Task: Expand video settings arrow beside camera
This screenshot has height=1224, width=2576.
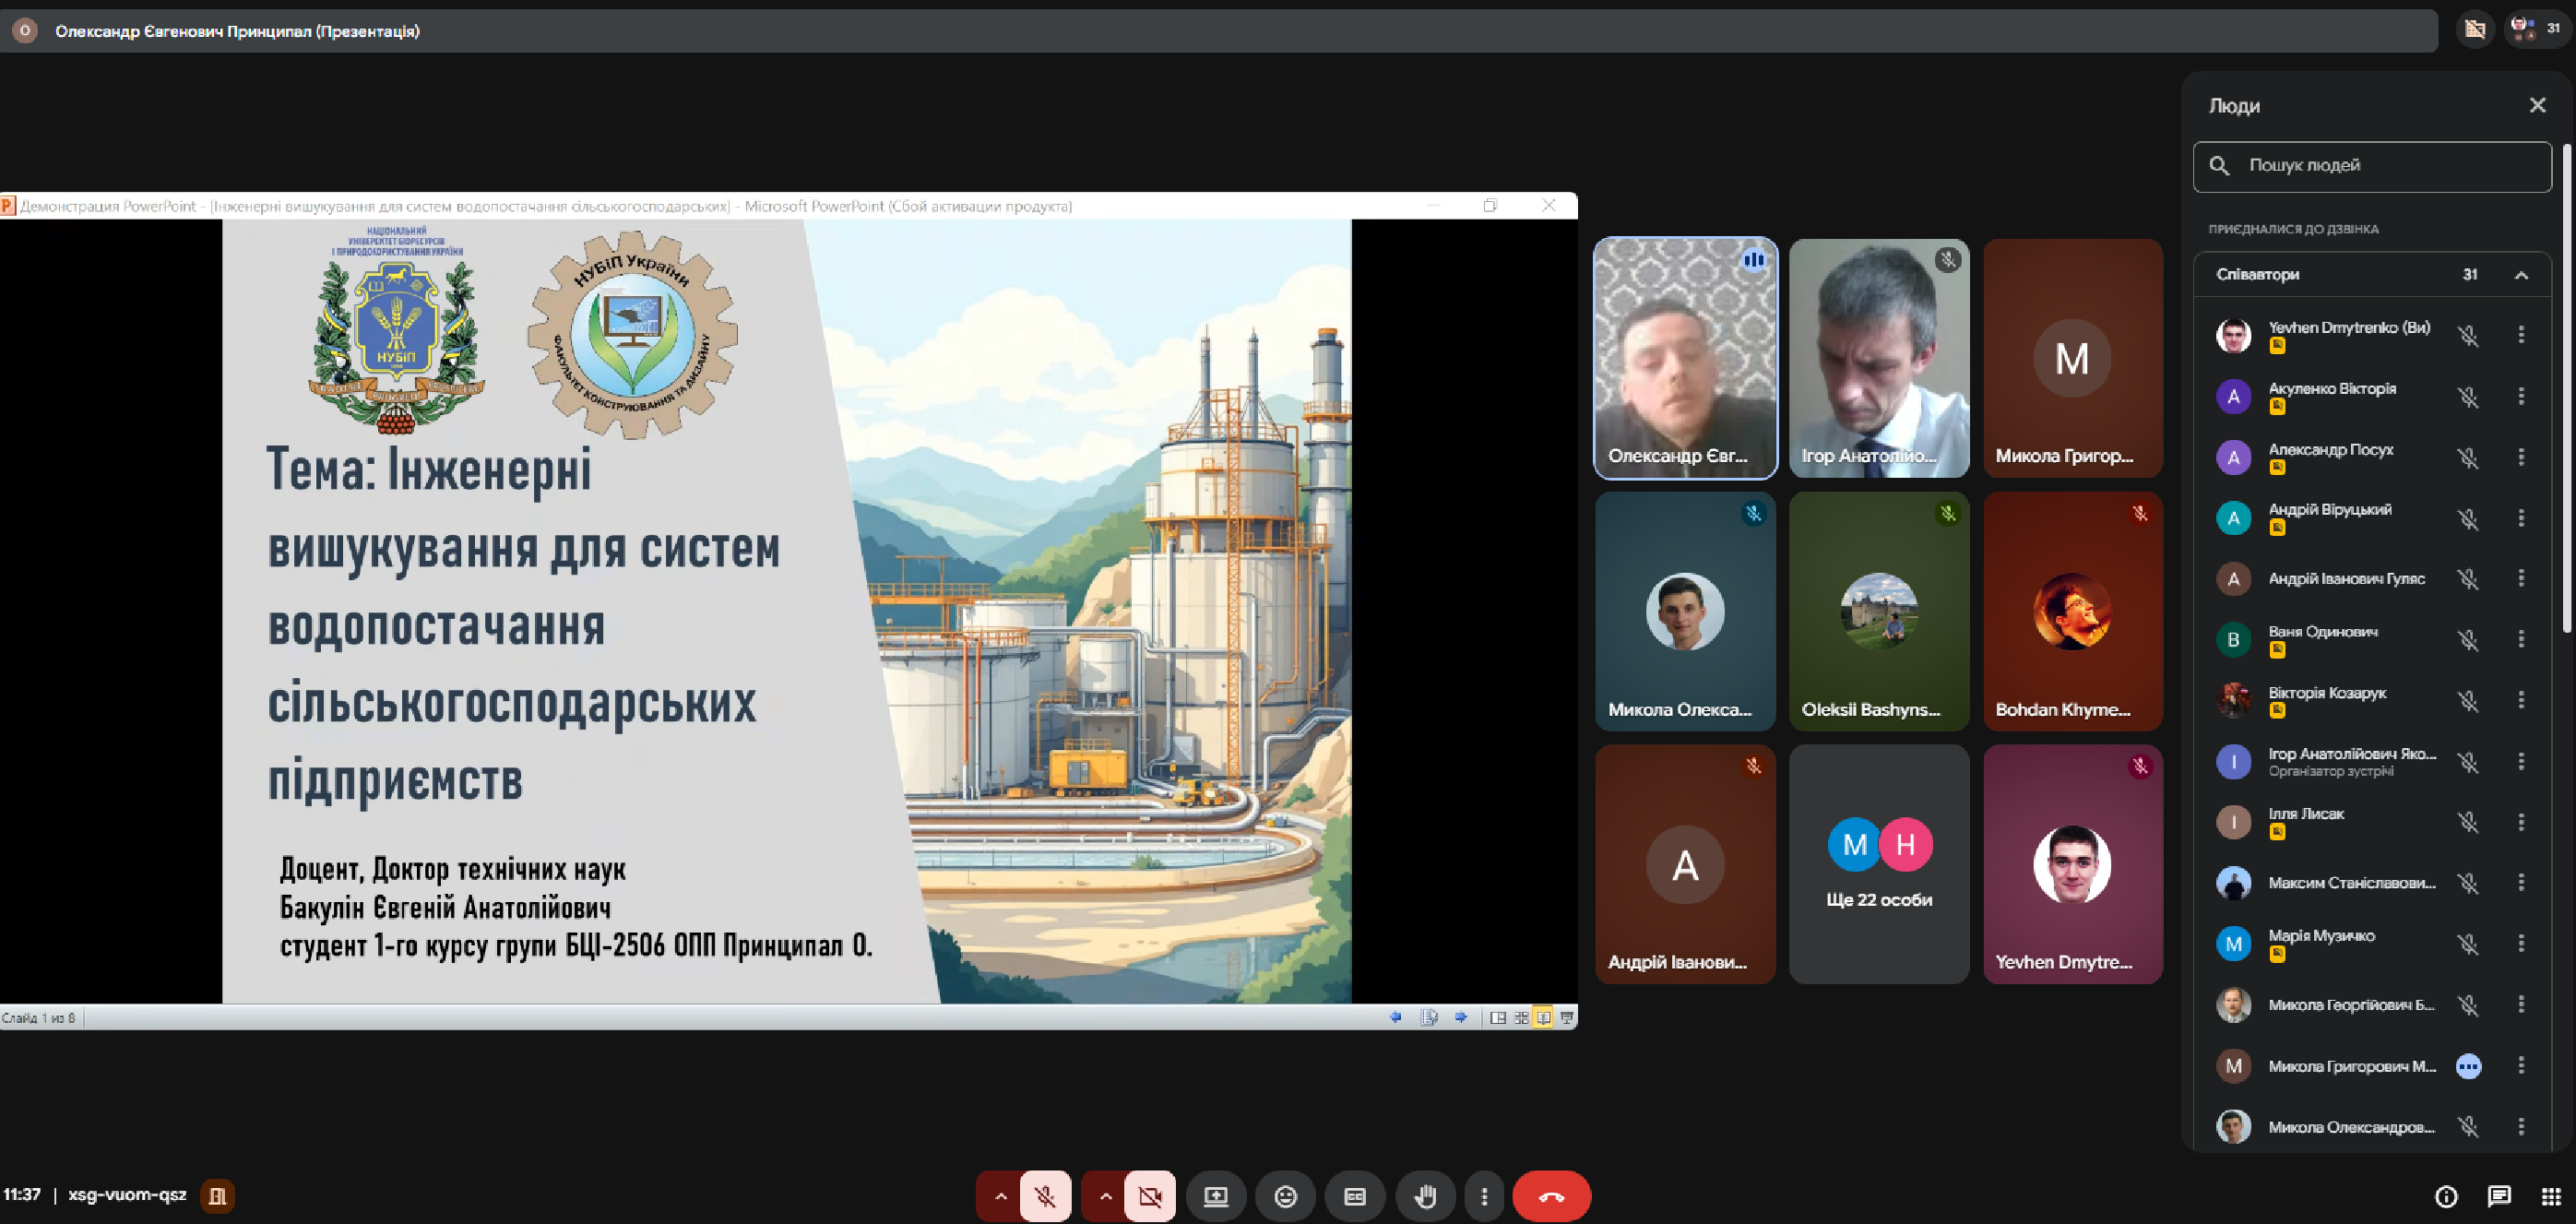Action: (1105, 1196)
